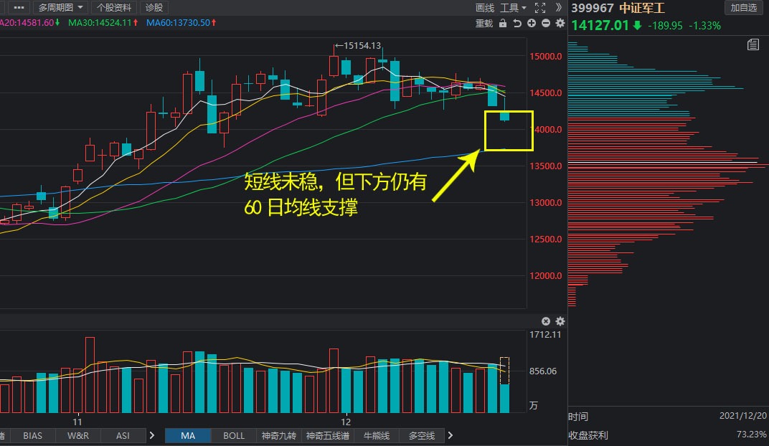Open the 个股资料 stock info tab

click(x=114, y=7)
